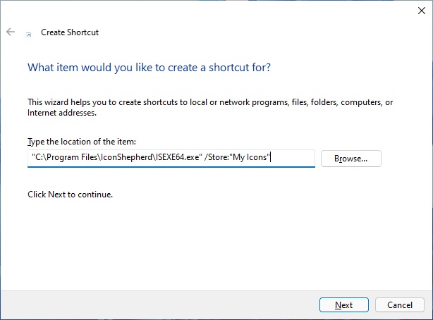Focus the item location text field

pos(171,158)
